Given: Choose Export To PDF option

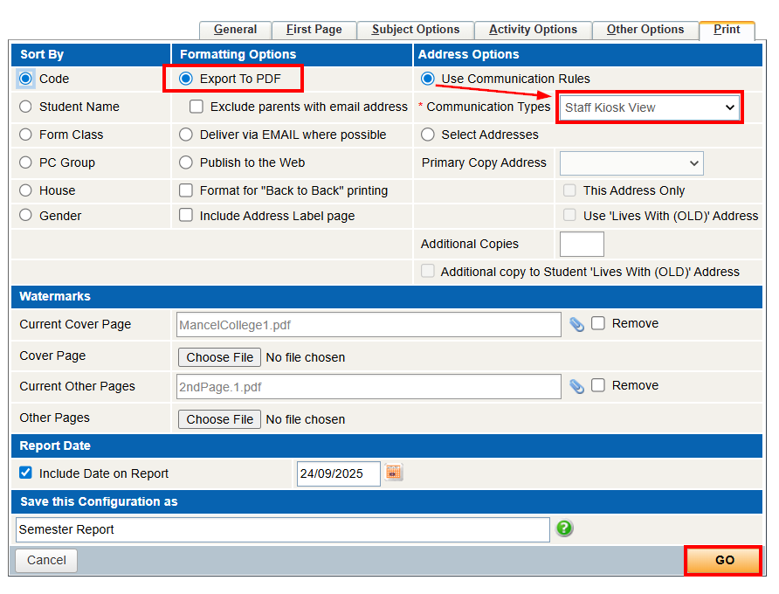Looking at the screenshot, I should [x=186, y=79].
